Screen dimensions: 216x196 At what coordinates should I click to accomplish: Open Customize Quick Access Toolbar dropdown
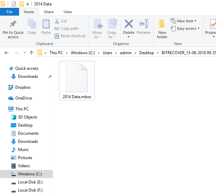27,4
